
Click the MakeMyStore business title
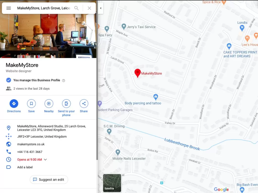tap(22, 65)
